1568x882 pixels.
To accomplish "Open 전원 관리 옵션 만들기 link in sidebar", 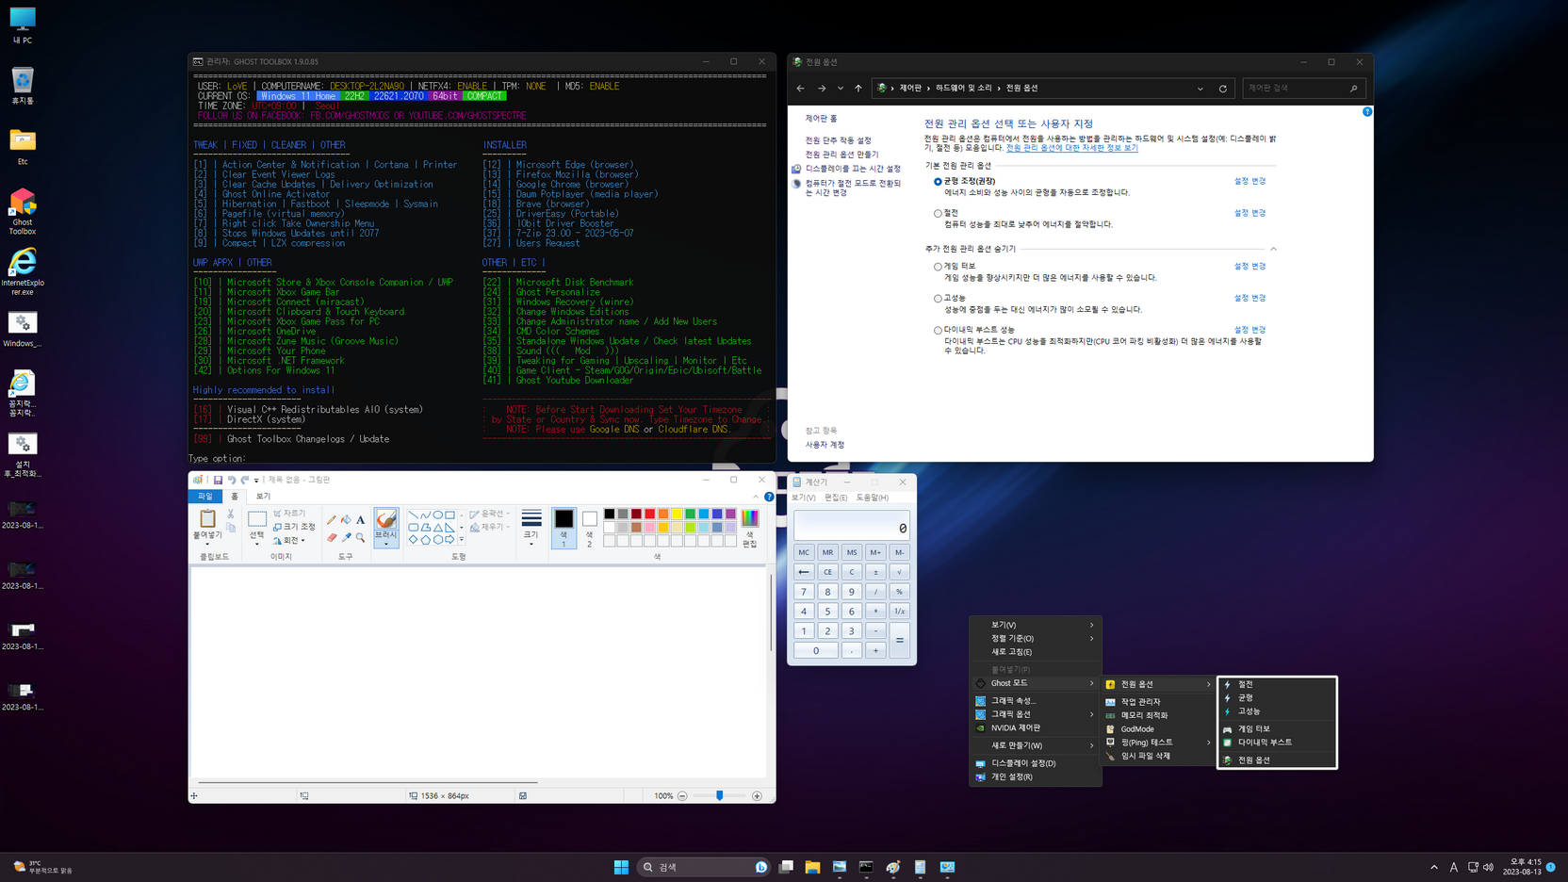I will [x=841, y=155].
